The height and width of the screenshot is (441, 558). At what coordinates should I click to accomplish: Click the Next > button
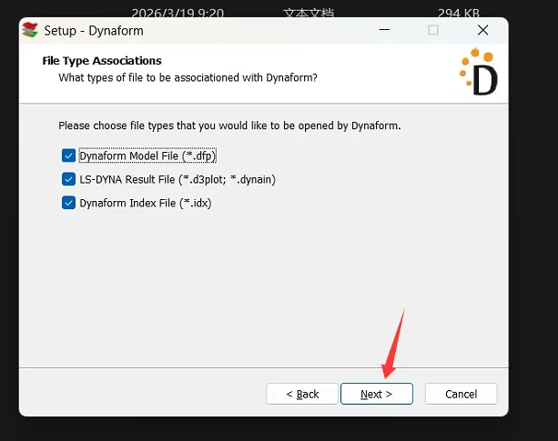(x=377, y=394)
